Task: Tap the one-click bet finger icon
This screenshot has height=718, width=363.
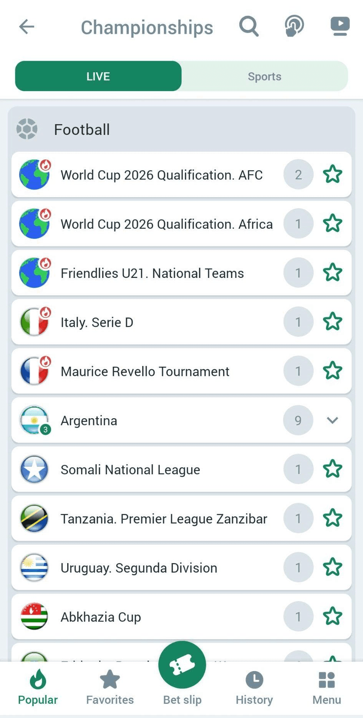Action: [x=294, y=27]
